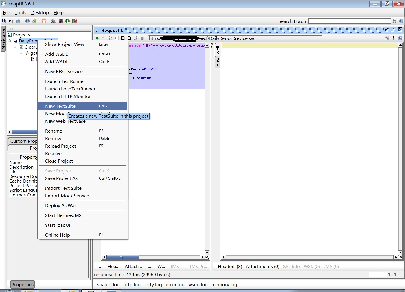This screenshot has height=292, width=405.
Task: Click the orange S toolbar icon
Action: tap(44, 21)
